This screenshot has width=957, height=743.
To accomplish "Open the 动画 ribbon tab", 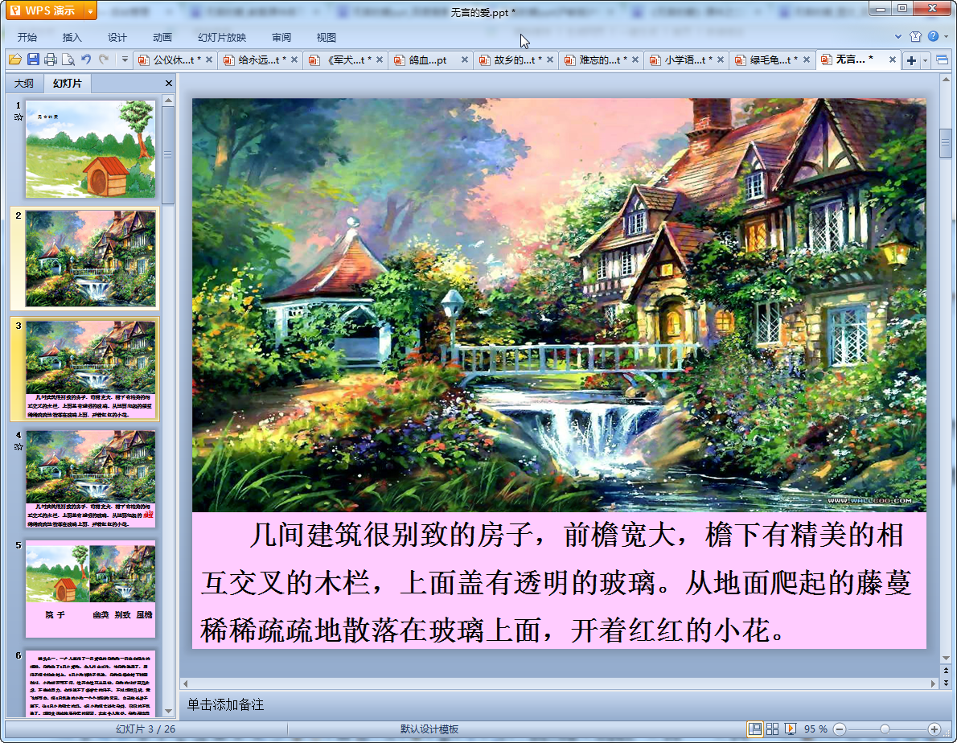I will [x=162, y=37].
